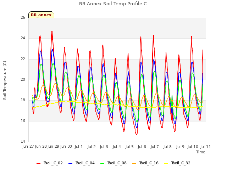Click the chart title RR Annex Soil Temp Profile C
Image resolution: width=227 pixels, height=170 pixels.
coord(113,4)
